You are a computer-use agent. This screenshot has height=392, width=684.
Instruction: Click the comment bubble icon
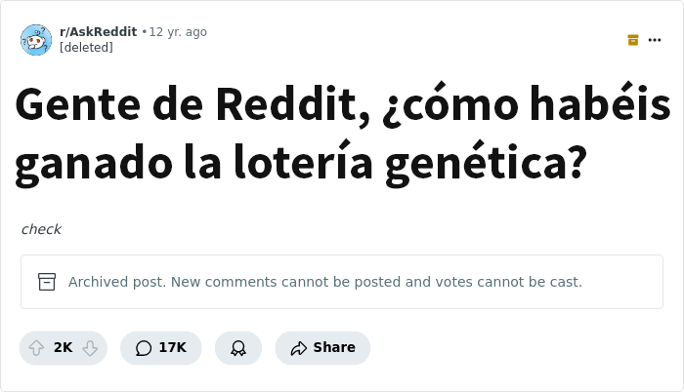144,348
